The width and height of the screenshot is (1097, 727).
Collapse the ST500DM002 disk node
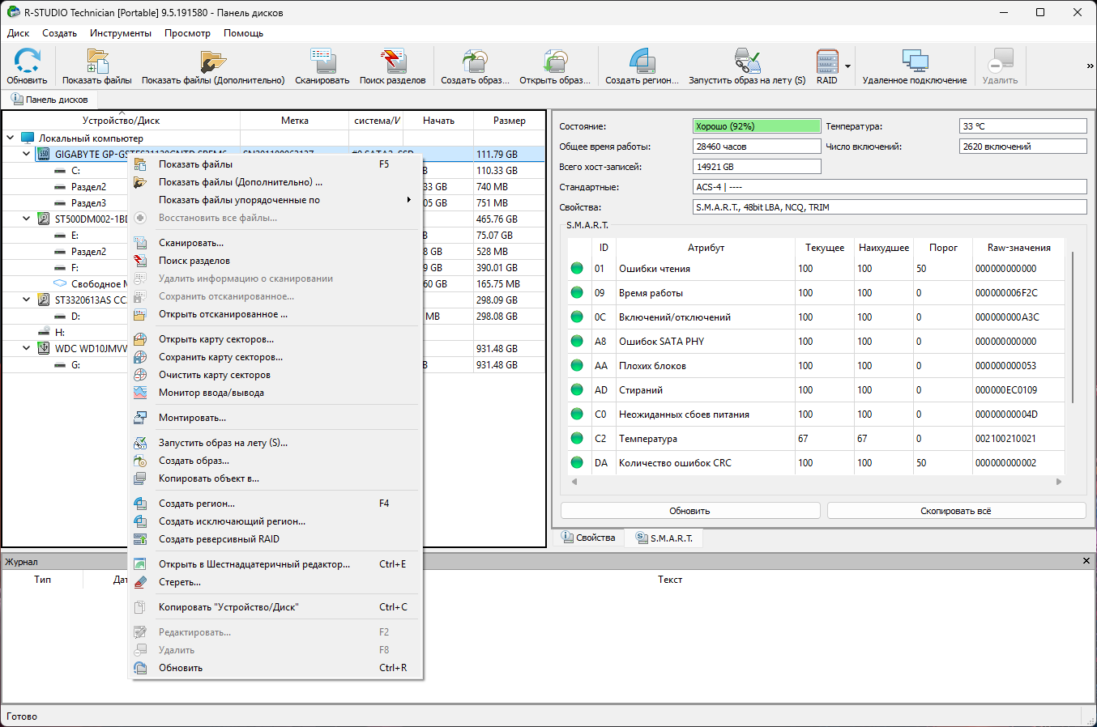[27, 219]
